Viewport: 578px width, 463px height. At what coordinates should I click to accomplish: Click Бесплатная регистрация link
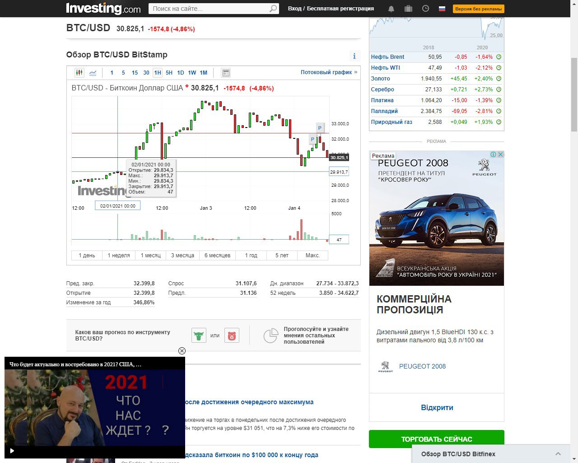click(340, 9)
